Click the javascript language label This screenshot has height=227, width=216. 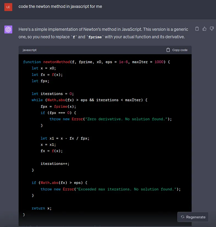(x=30, y=50)
